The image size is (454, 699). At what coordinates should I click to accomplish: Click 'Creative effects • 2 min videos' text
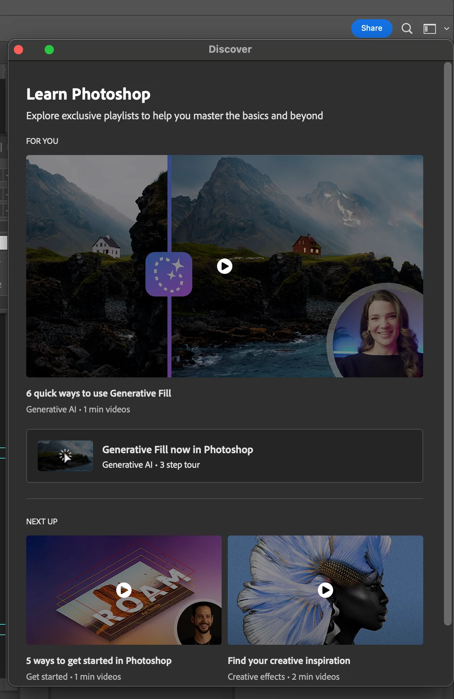tap(284, 677)
